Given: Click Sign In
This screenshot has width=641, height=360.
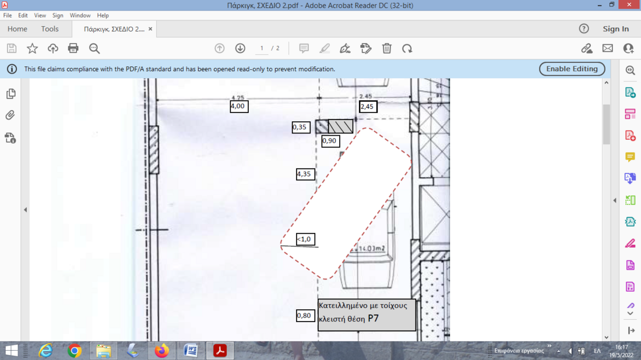Looking at the screenshot, I should click(x=615, y=29).
